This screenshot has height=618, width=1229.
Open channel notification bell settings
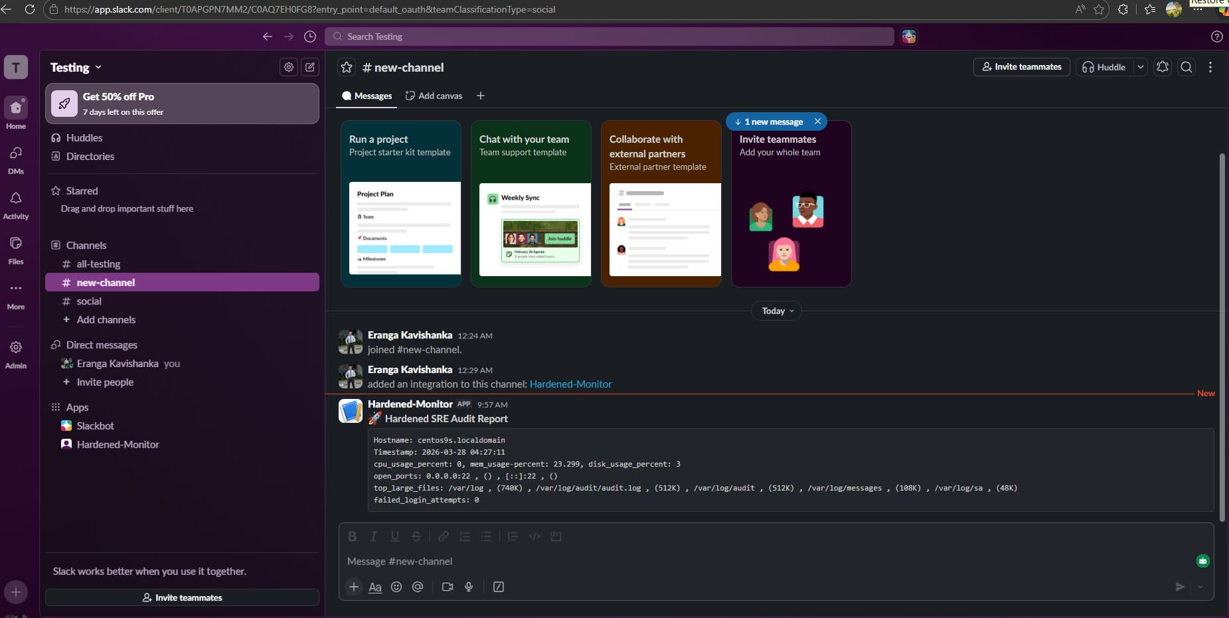tap(1163, 67)
